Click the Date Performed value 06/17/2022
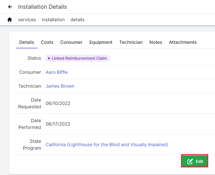Image resolution: width=215 pixels, height=175 pixels. click(x=58, y=124)
